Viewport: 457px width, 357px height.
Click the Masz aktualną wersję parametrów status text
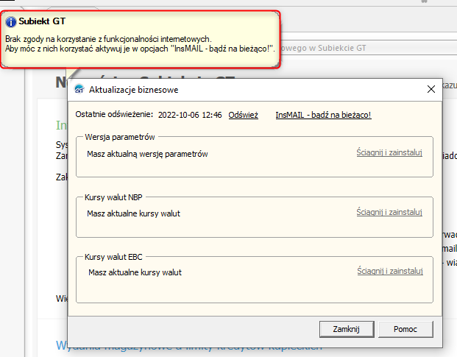point(147,154)
